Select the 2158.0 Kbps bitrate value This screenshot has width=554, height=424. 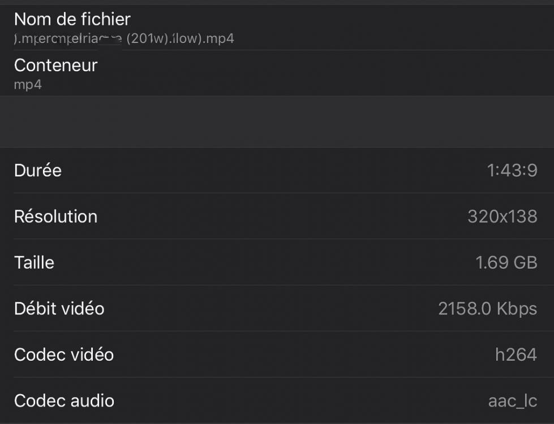pyautogui.click(x=488, y=309)
